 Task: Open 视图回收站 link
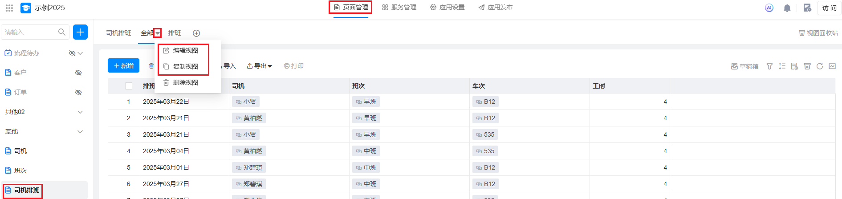pos(818,33)
